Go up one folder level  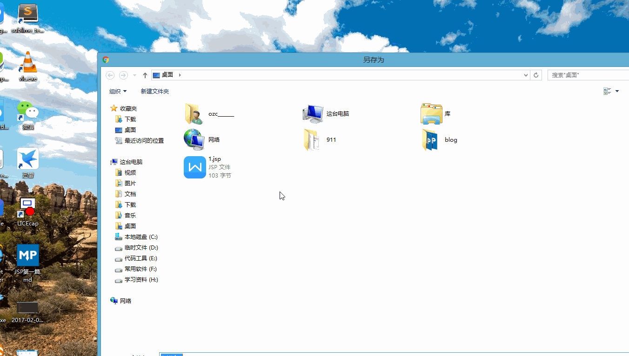(145, 75)
